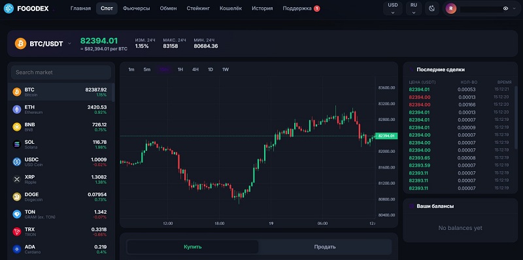Screen dimensions: 523x260
Task: Click ETH price 2420.53
Action: click(x=97, y=107)
